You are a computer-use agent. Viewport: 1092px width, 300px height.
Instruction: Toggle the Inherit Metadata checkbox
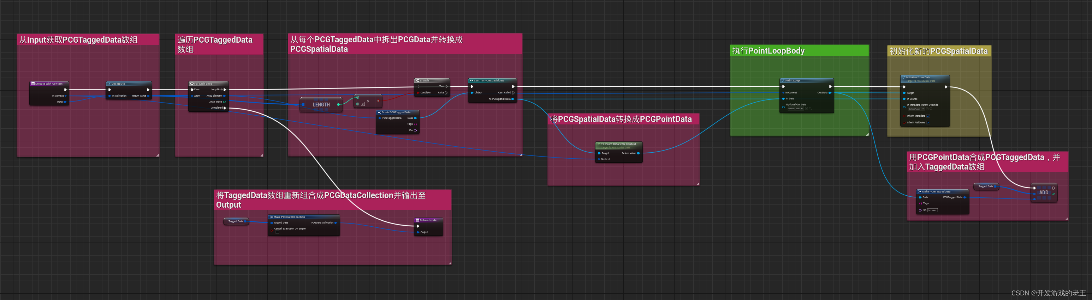928,116
